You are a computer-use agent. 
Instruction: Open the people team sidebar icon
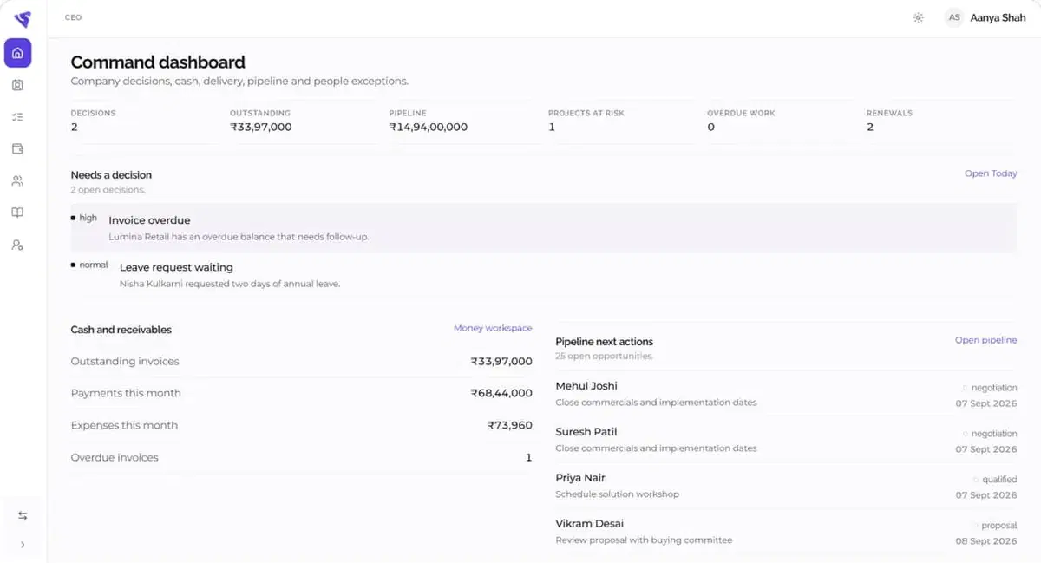(17, 181)
